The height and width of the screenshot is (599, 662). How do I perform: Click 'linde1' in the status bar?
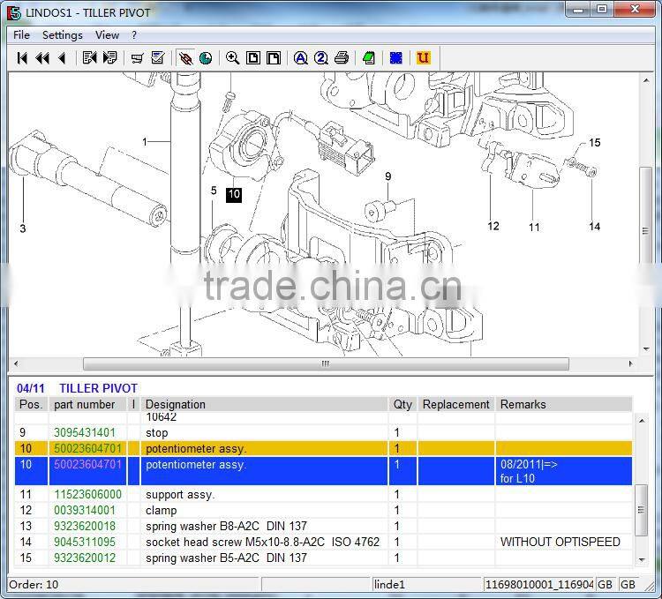(389, 584)
